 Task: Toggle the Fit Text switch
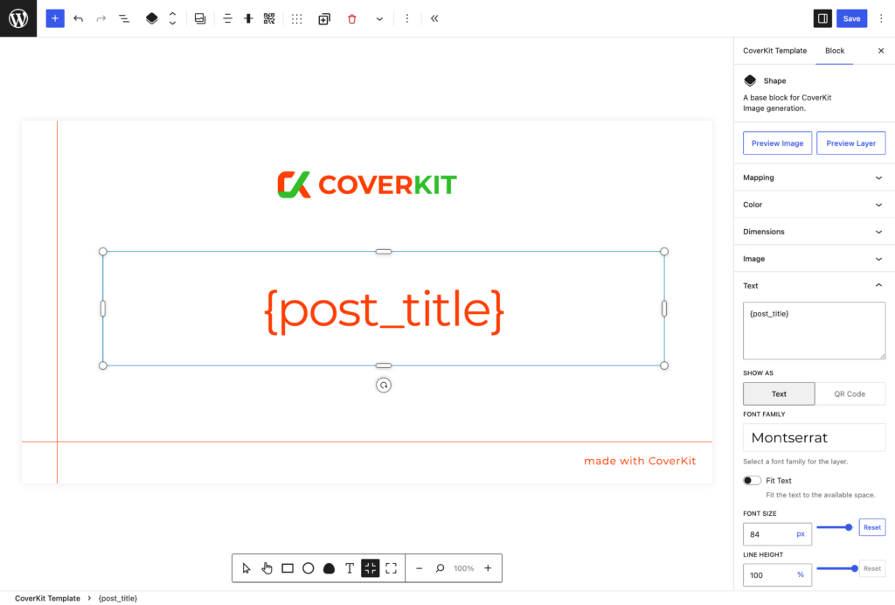click(752, 481)
